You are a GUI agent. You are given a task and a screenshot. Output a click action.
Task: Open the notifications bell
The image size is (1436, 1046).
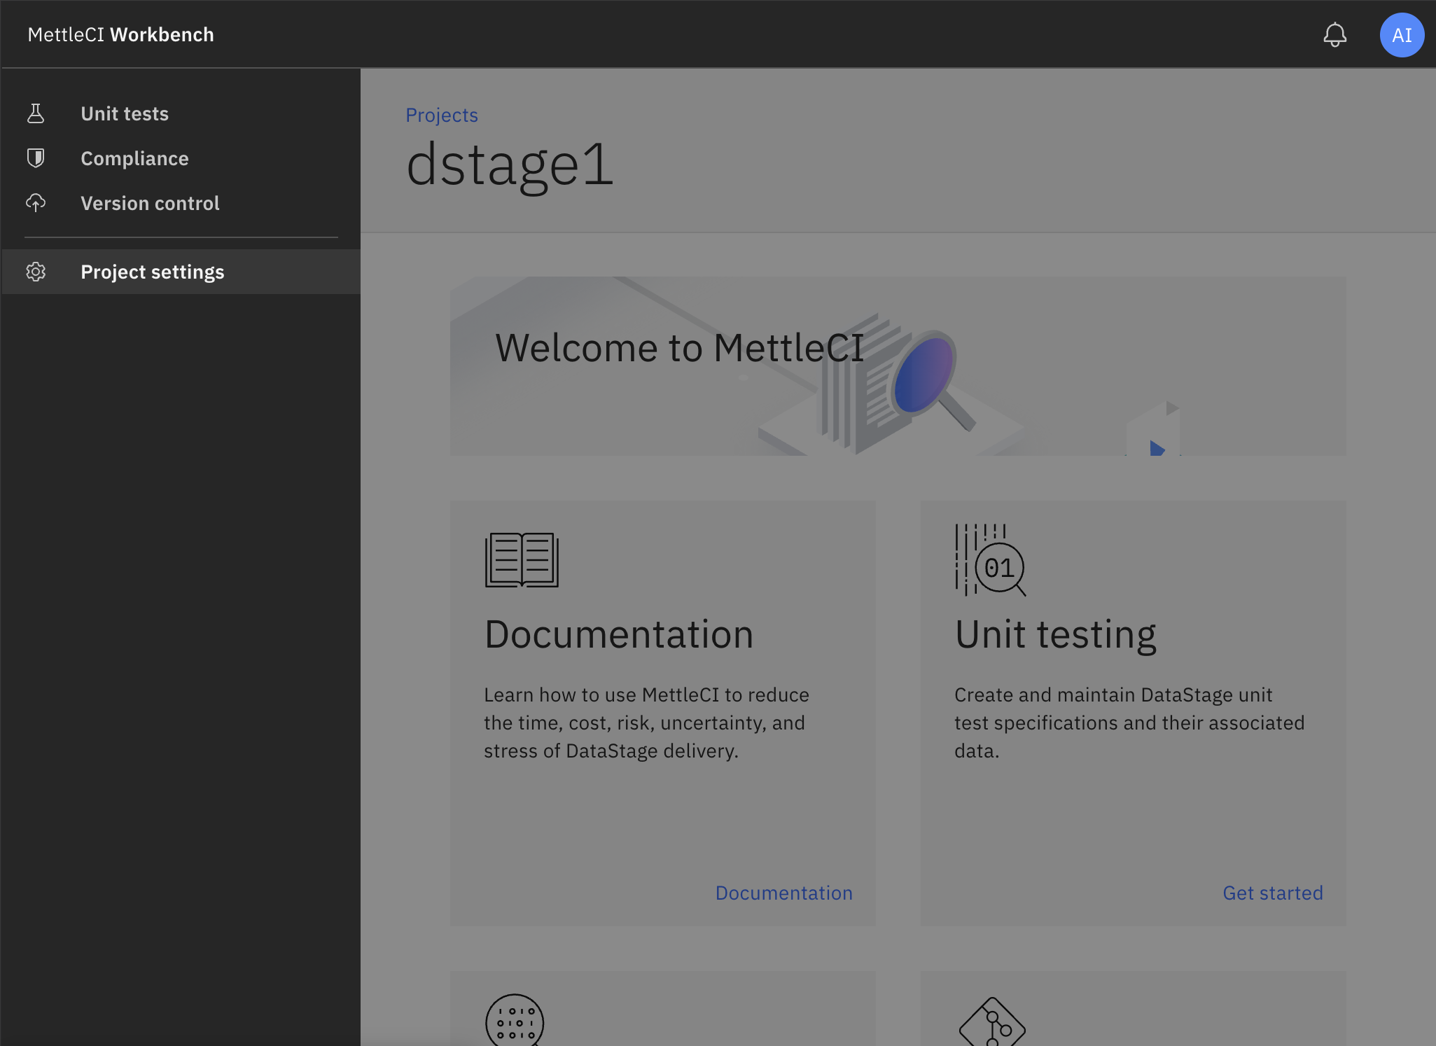point(1335,34)
